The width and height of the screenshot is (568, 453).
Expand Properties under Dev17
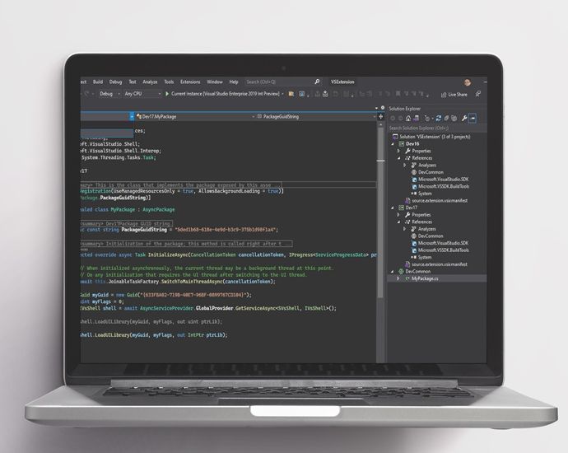coord(398,215)
